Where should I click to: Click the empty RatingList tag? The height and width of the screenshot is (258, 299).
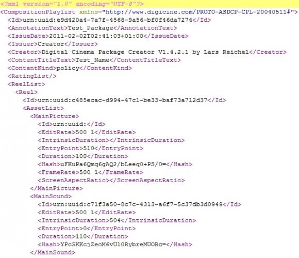[32, 76]
